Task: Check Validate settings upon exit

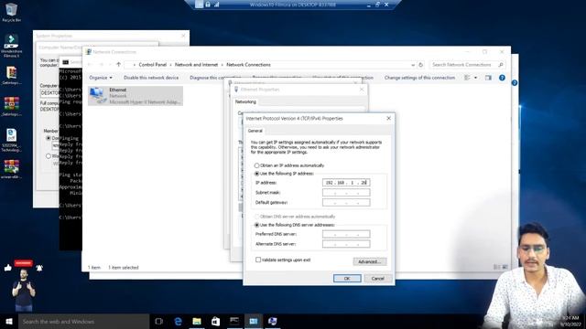Action: (258, 260)
